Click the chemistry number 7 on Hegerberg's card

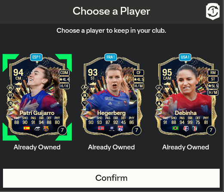pyautogui.click(x=137, y=130)
